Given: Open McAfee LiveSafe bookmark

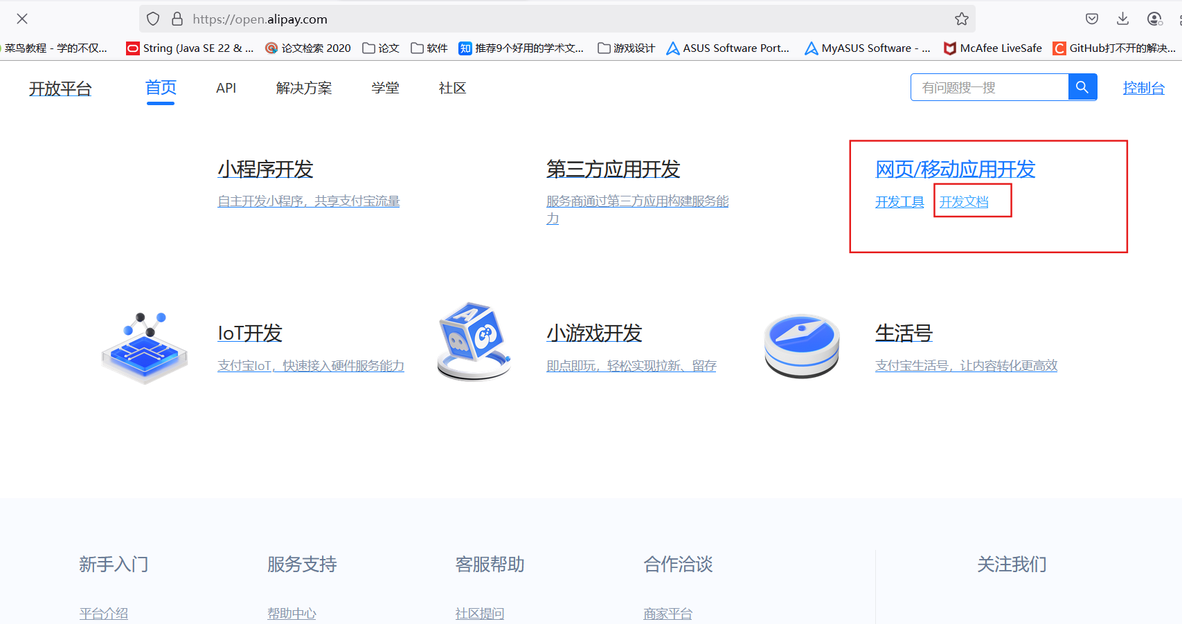Looking at the screenshot, I should 992,48.
